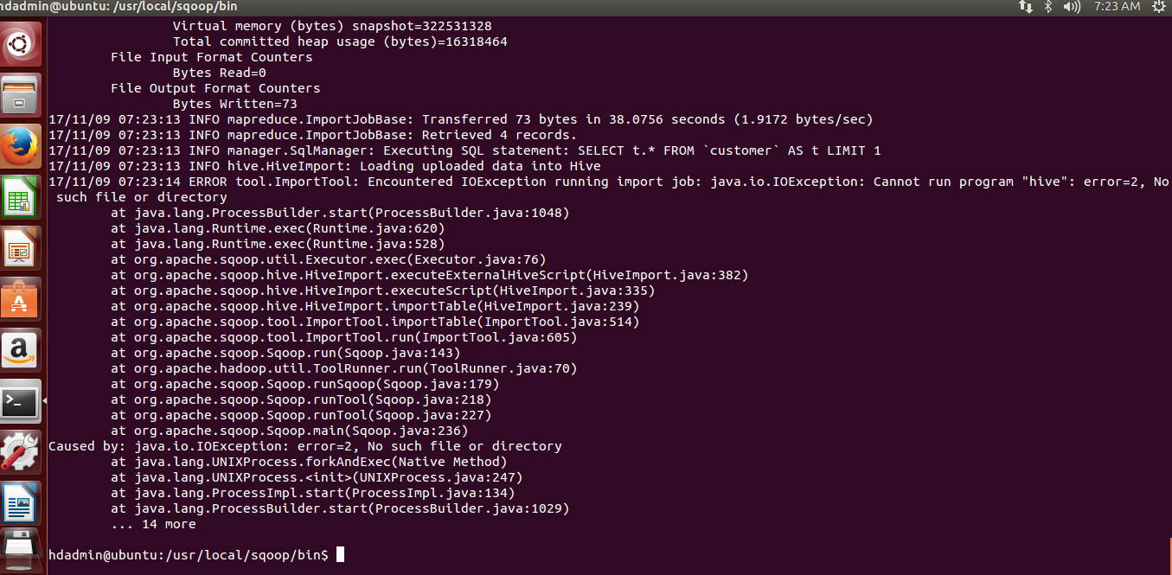Open the Files file manager
This screenshot has height=575, width=1172.
coord(21,94)
